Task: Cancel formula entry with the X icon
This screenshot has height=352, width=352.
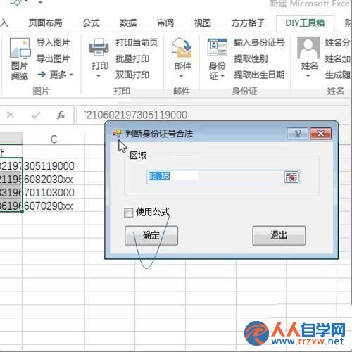Action: tap(11, 115)
